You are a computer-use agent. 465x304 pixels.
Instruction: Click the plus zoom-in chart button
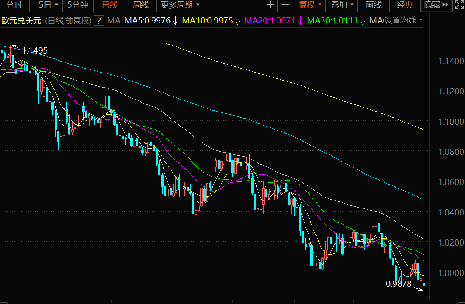(270, 5)
